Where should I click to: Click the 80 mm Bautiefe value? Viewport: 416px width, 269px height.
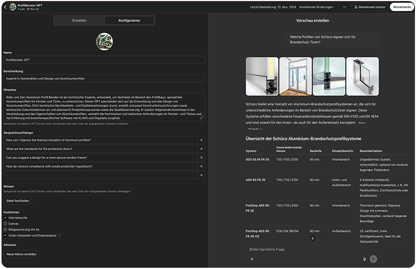315,180
